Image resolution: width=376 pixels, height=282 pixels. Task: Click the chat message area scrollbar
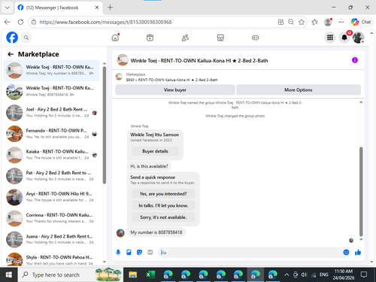[x=361, y=192]
